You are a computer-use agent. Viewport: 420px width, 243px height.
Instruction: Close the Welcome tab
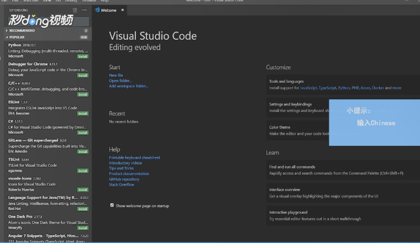coord(123,10)
